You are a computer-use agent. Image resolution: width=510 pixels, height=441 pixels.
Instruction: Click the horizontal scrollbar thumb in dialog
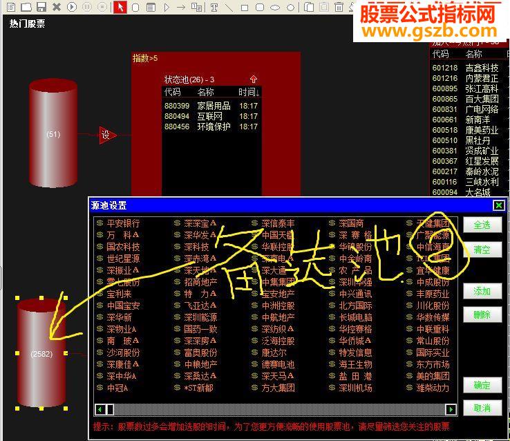pos(111,409)
